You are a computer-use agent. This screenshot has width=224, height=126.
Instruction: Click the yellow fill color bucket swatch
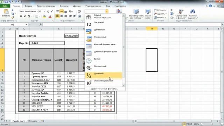coord(44,16)
